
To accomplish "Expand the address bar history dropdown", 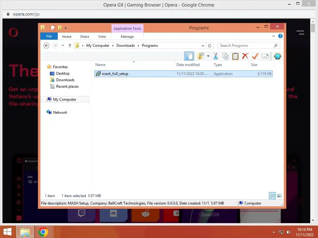I will 203,46.
